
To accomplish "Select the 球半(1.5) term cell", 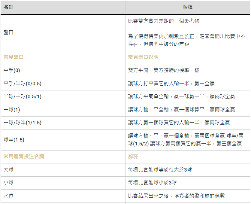I will pos(14,140).
